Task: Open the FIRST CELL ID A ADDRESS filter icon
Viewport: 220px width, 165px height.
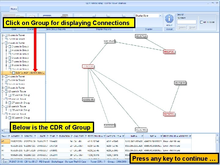Action: (190, 136)
